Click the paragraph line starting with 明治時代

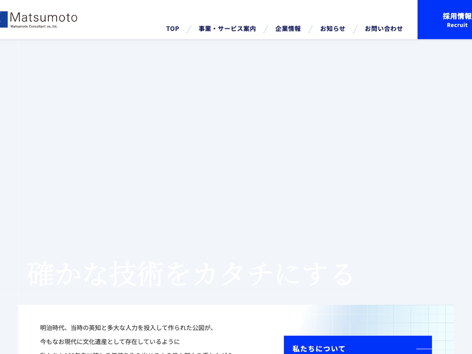[127, 328]
